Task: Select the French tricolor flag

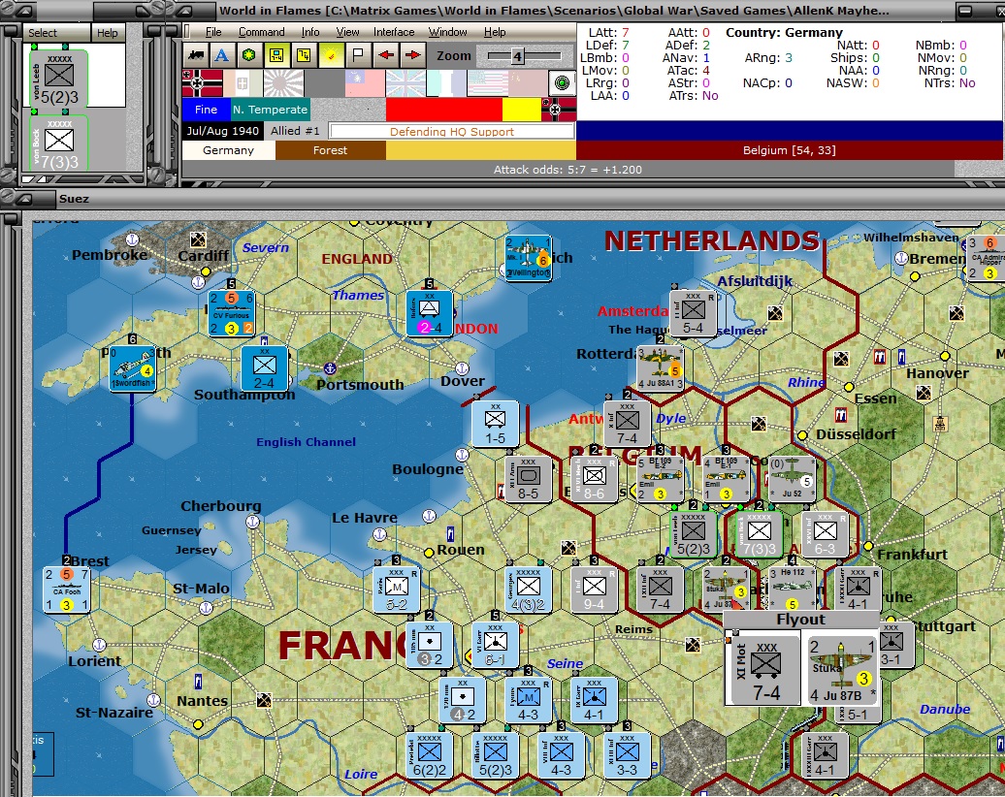Action: [446, 83]
